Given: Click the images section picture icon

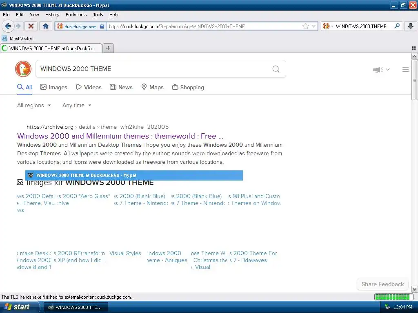Looking at the screenshot, I should point(20,182).
